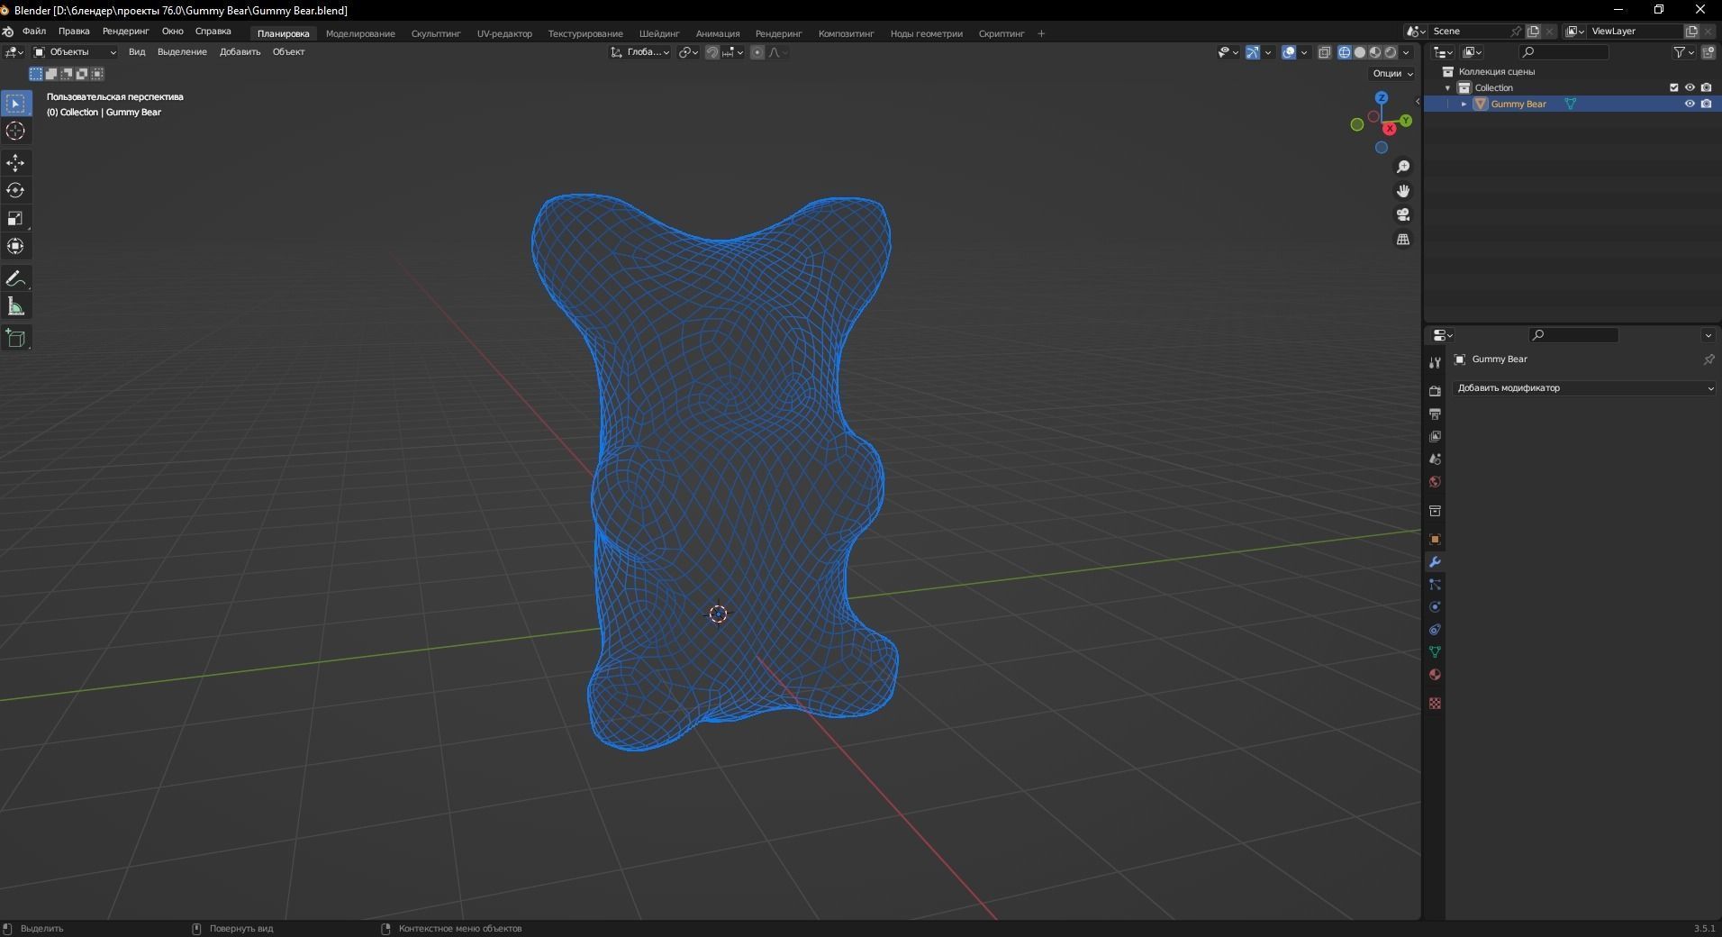Hide Gummy Bear via its eye icon
1722x937 pixels.
pos(1690,104)
